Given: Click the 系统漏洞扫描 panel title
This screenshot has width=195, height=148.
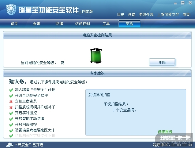Looking at the screenshot, I should 99,95.
